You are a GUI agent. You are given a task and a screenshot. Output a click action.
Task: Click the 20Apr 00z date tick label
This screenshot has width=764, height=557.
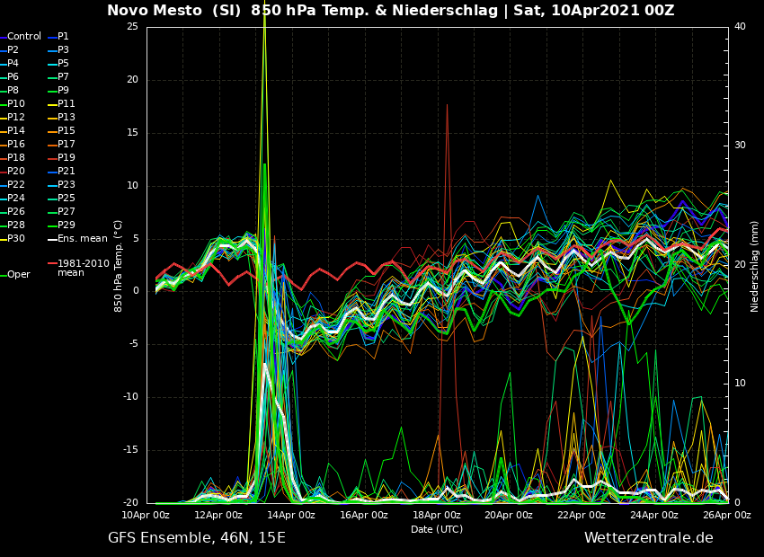508,515
